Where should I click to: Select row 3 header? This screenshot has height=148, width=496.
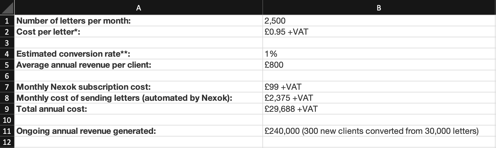7,43
